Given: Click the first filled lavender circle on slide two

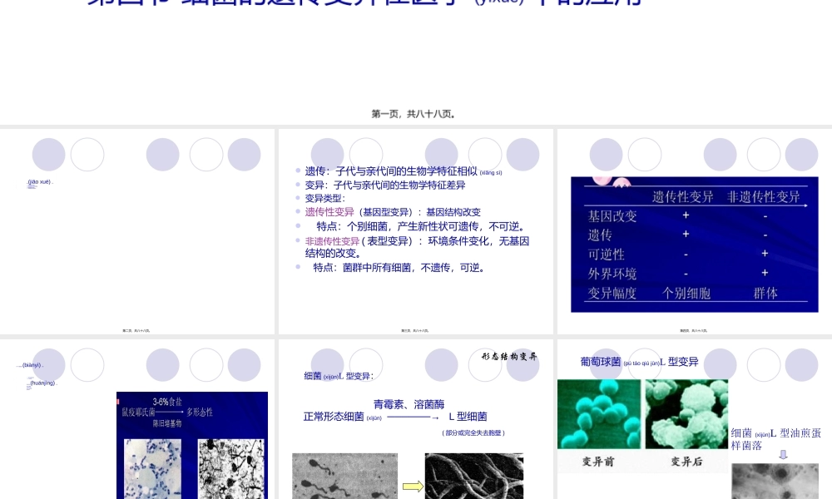Looking at the screenshot, I should tap(48, 154).
